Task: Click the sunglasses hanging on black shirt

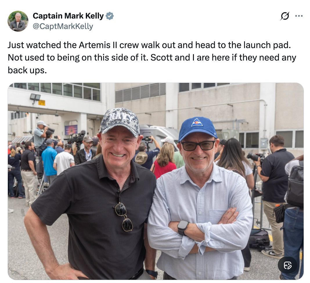Action: [124, 217]
